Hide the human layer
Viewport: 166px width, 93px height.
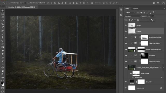(126, 25)
